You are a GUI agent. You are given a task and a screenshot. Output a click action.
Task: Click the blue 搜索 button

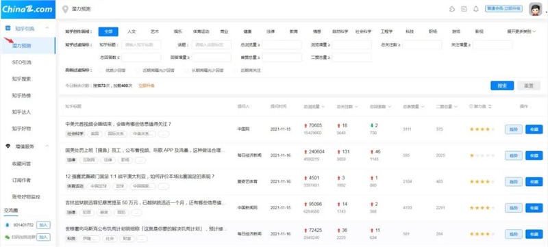(502, 86)
